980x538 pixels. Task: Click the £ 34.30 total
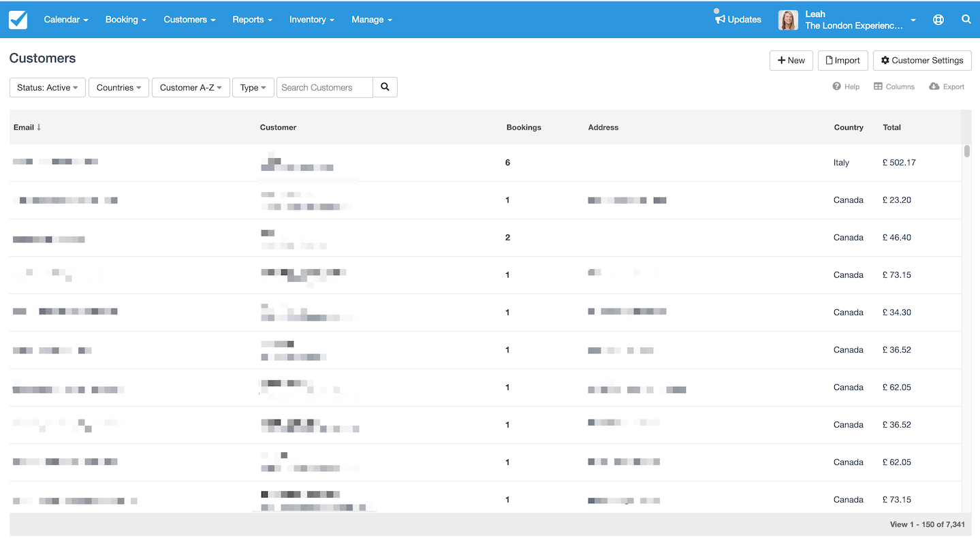point(897,313)
